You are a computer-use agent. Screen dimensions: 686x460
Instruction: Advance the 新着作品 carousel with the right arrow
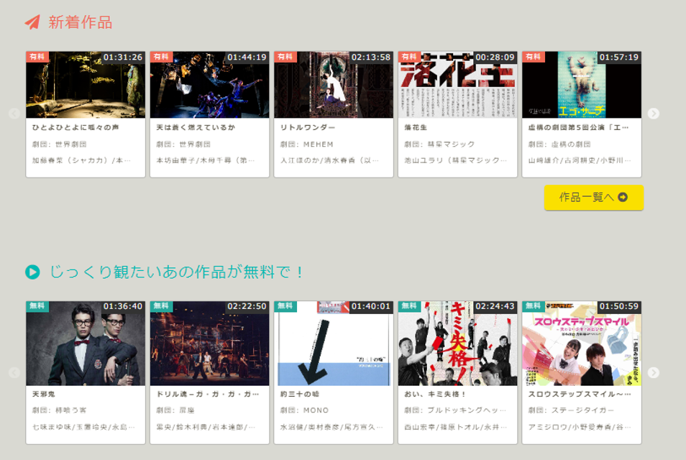point(653,114)
